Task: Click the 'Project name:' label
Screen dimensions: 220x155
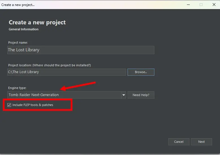Action: [x=18, y=43]
